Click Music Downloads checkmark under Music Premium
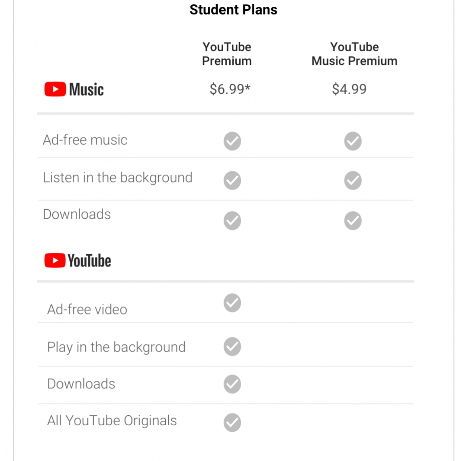 tap(353, 221)
